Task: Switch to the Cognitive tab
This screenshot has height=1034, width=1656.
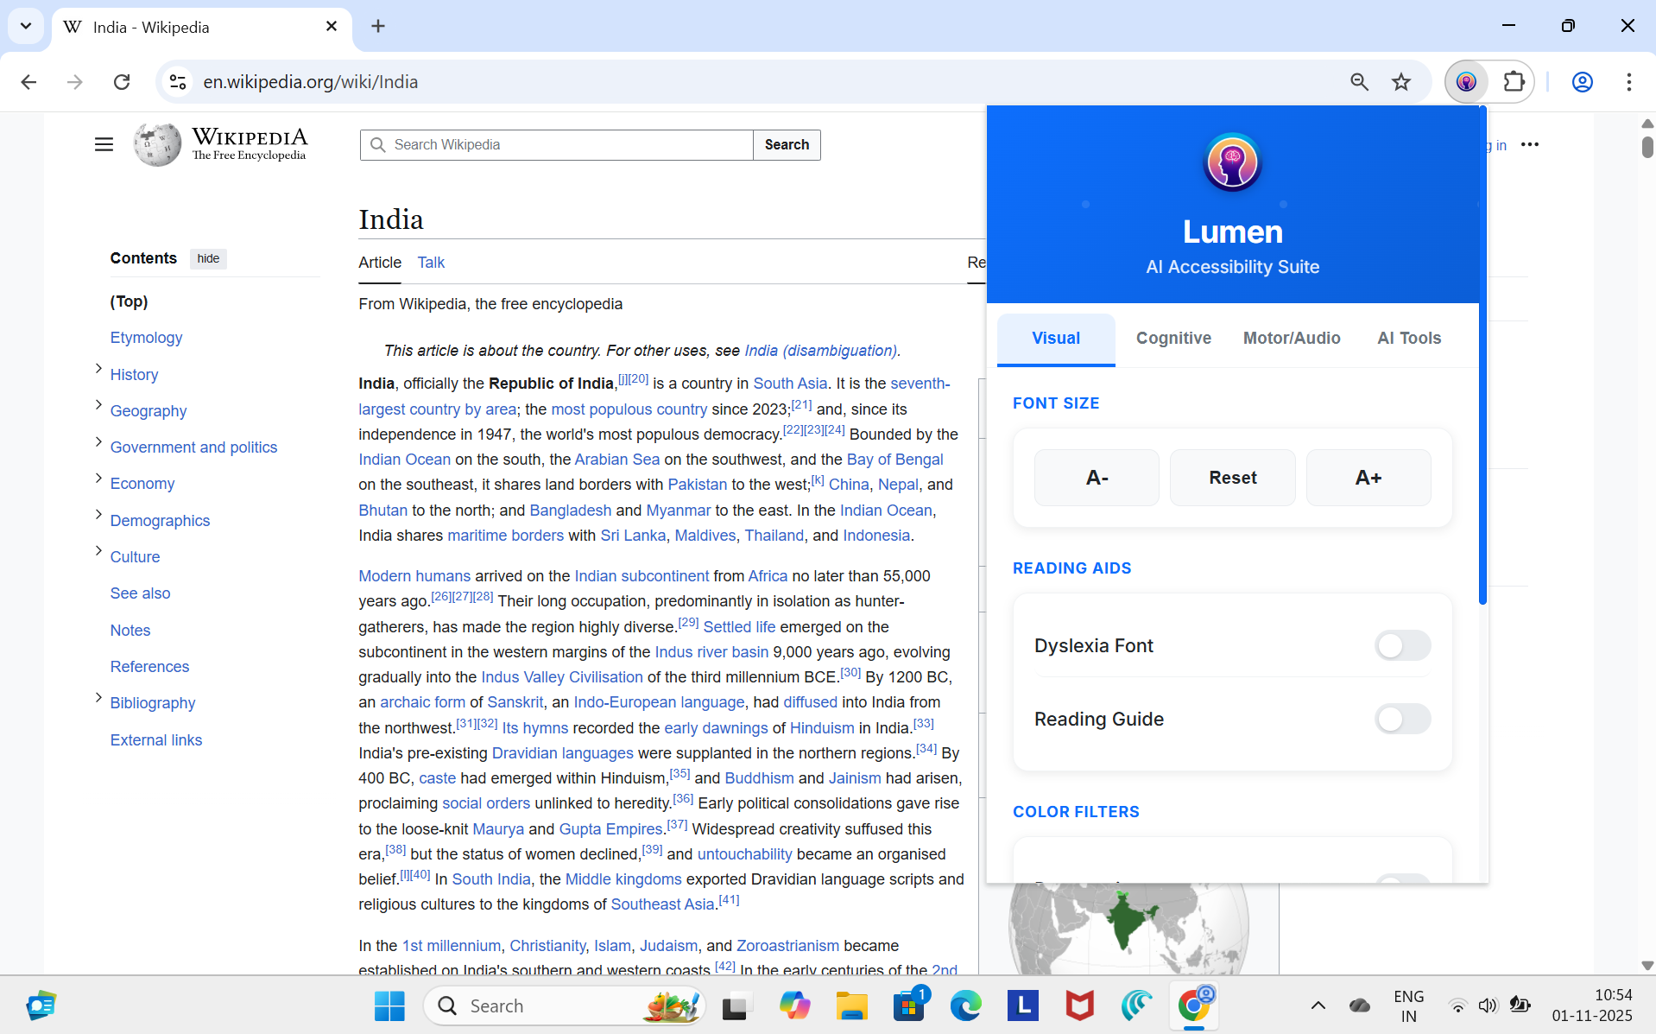Action: tap(1173, 339)
